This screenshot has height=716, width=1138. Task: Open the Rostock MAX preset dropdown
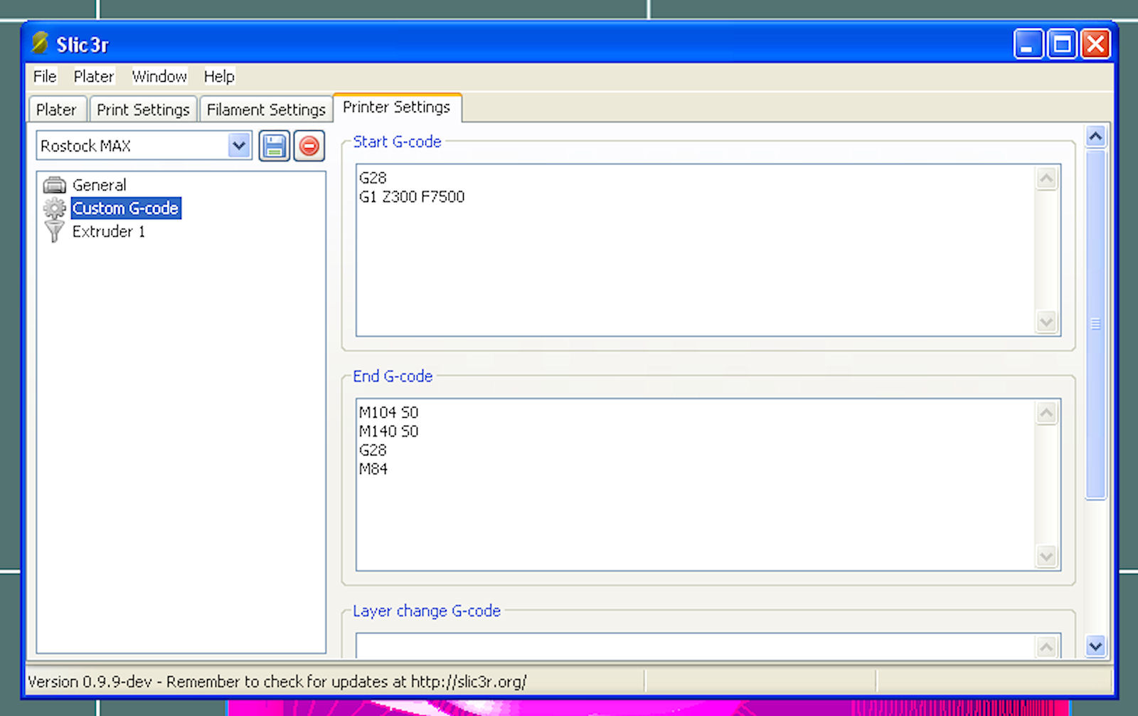(239, 146)
